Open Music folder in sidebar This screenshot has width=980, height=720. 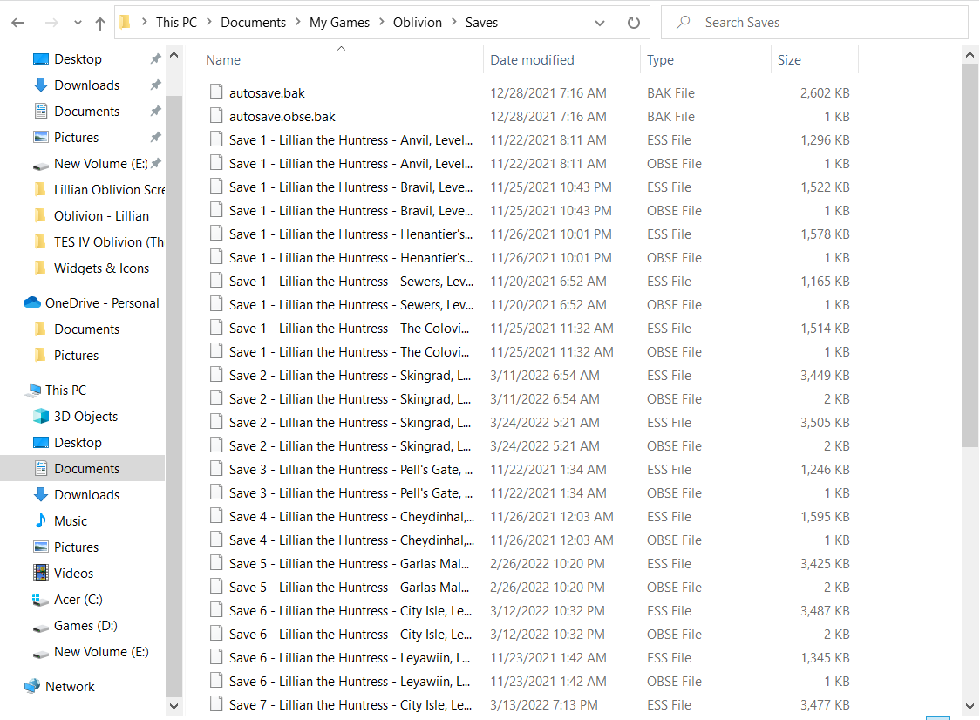[70, 521]
